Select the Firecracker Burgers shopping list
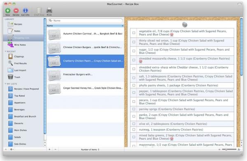 tap(85, 75)
